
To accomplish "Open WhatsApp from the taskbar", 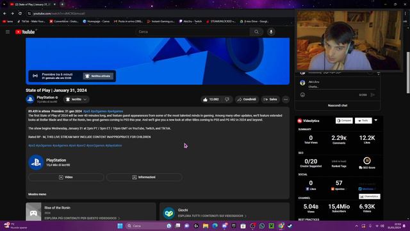I will pos(262,226).
